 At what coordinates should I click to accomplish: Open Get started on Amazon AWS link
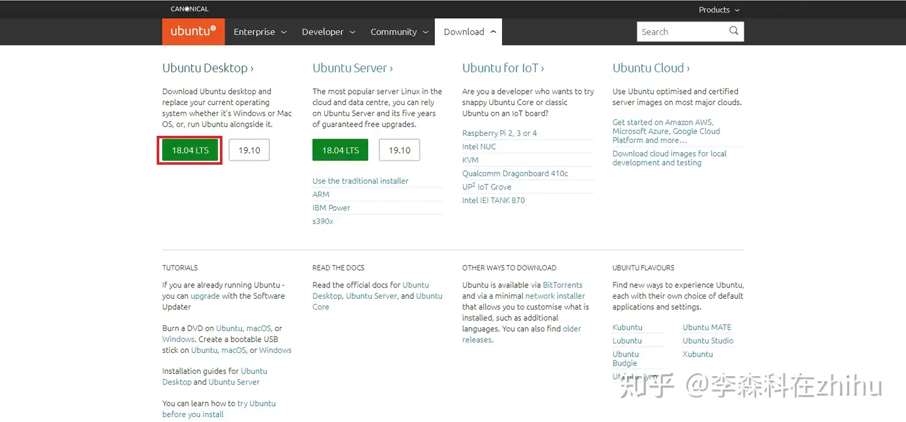coord(666,131)
